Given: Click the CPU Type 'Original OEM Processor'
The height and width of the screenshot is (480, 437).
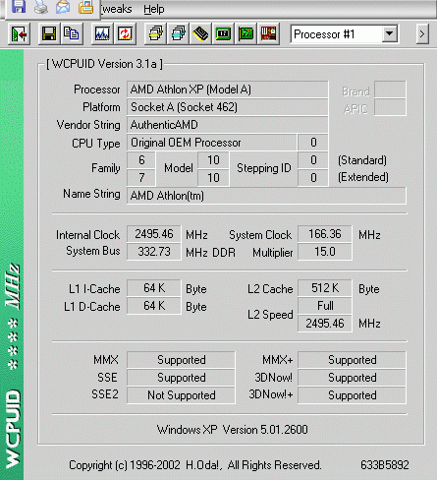Looking at the screenshot, I should click(212, 143).
